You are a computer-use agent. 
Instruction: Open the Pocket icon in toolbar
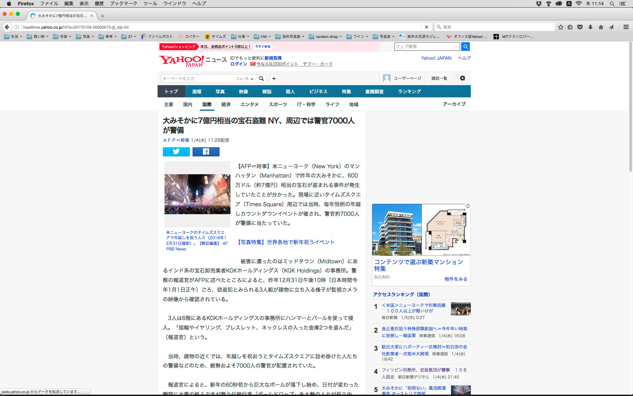point(580,27)
